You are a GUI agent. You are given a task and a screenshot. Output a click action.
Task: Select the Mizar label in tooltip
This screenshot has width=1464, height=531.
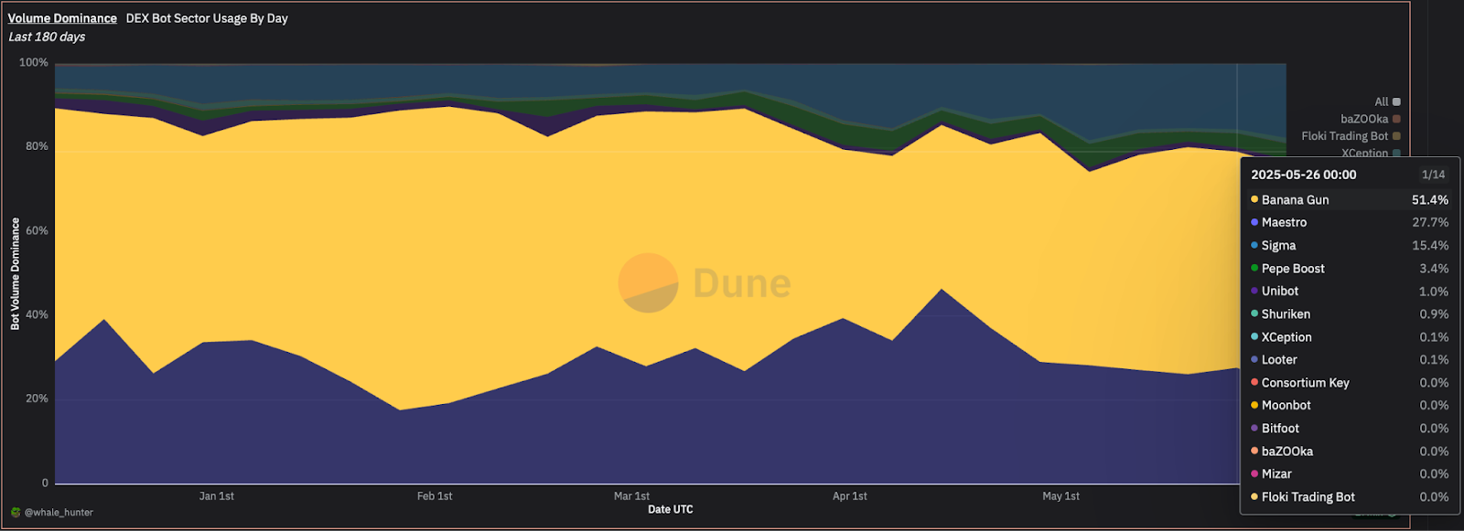click(x=1276, y=473)
